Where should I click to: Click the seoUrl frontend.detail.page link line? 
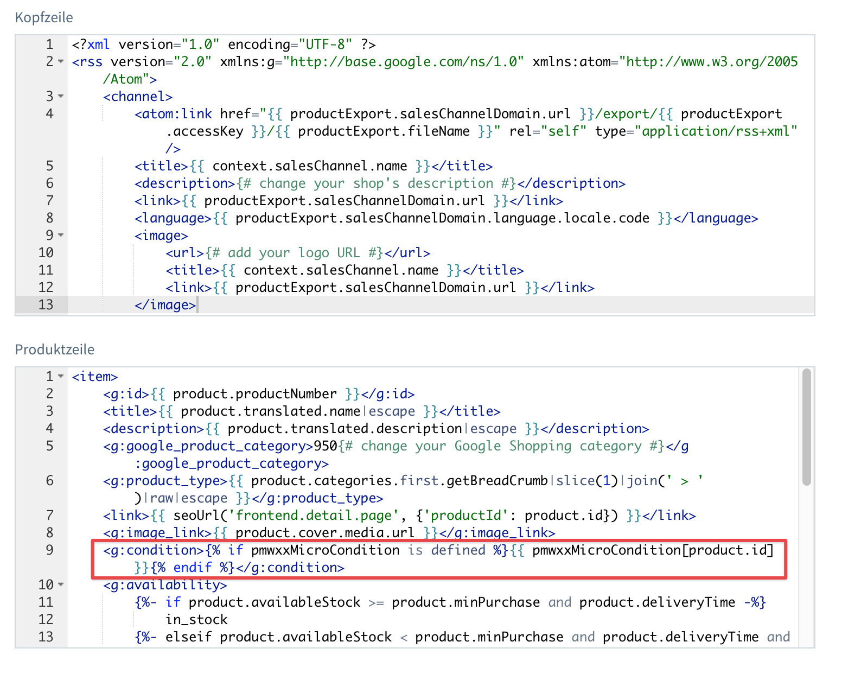point(399,516)
